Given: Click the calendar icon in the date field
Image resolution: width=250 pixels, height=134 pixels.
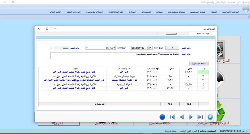Looking at the screenshot, I should pyautogui.click(x=148, y=48).
